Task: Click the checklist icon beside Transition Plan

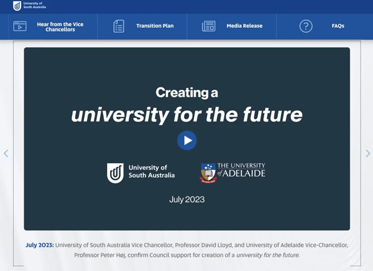Action: coord(119,27)
